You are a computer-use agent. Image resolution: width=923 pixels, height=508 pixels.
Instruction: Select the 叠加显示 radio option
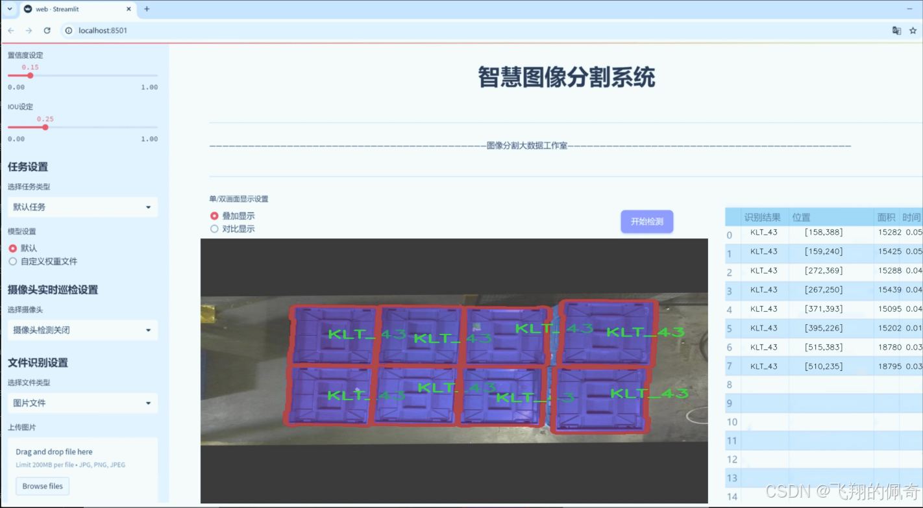pos(214,216)
